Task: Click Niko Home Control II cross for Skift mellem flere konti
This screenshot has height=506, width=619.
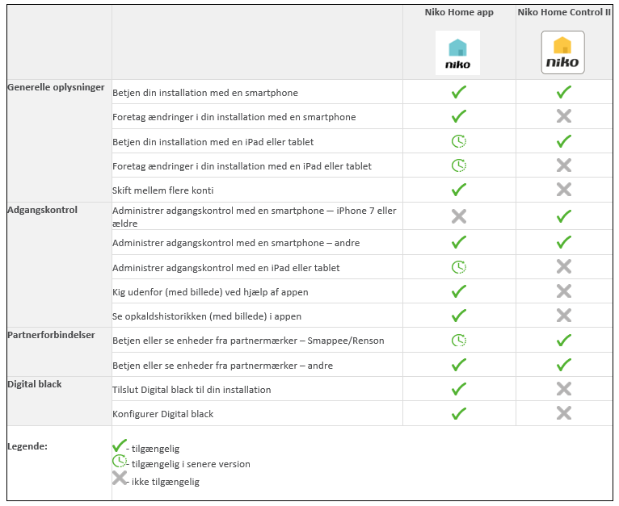Action: 564,190
